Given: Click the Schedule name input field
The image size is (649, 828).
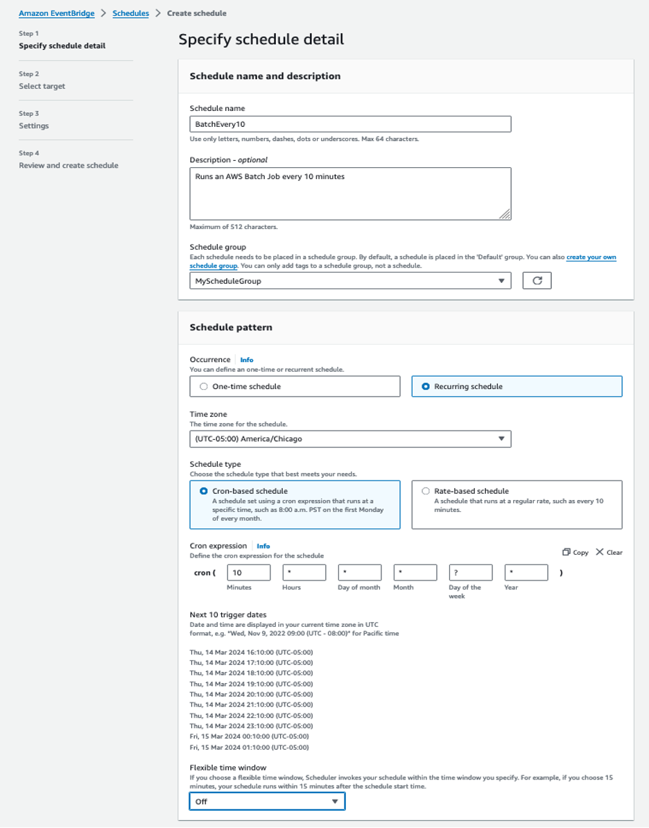Looking at the screenshot, I should 350,123.
